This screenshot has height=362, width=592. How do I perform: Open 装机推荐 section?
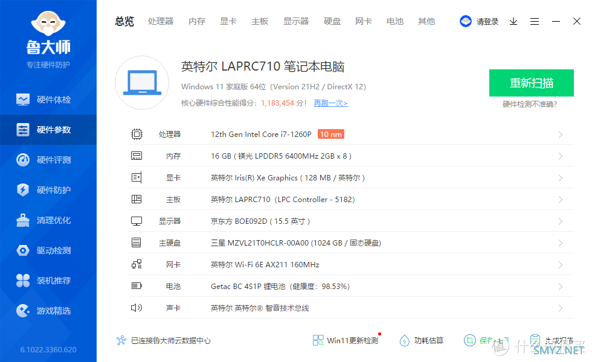(48, 281)
